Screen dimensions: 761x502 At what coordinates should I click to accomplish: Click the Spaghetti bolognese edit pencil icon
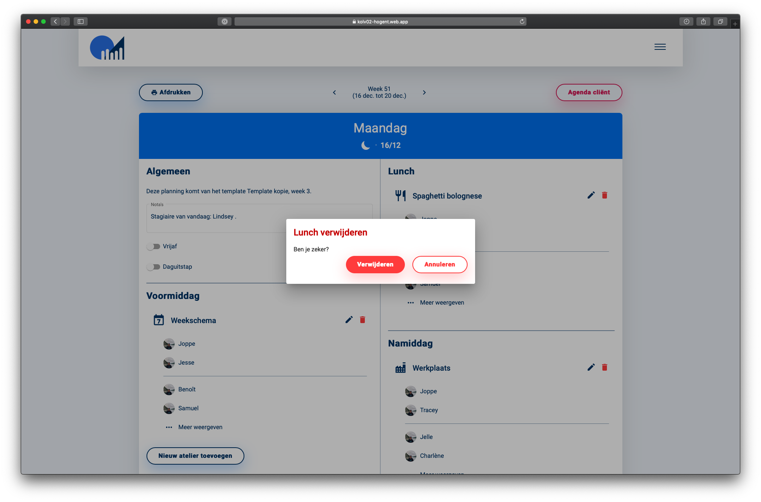tap(591, 195)
